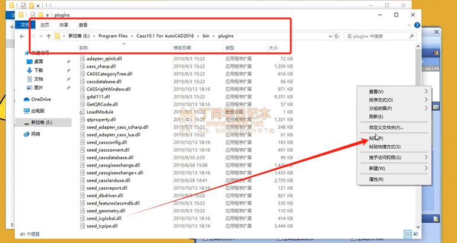Image resolution: width=457 pixels, height=243 pixels.
Task: Click the LoadModule config file icon
Action: pyautogui.click(x=82, y=112)
